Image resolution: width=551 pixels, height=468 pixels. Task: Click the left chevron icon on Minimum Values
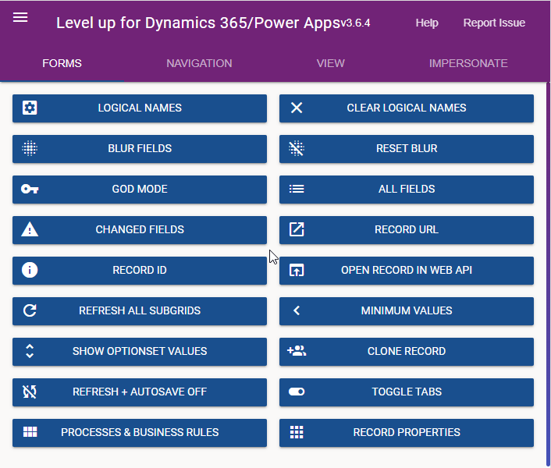click(297, 310)
